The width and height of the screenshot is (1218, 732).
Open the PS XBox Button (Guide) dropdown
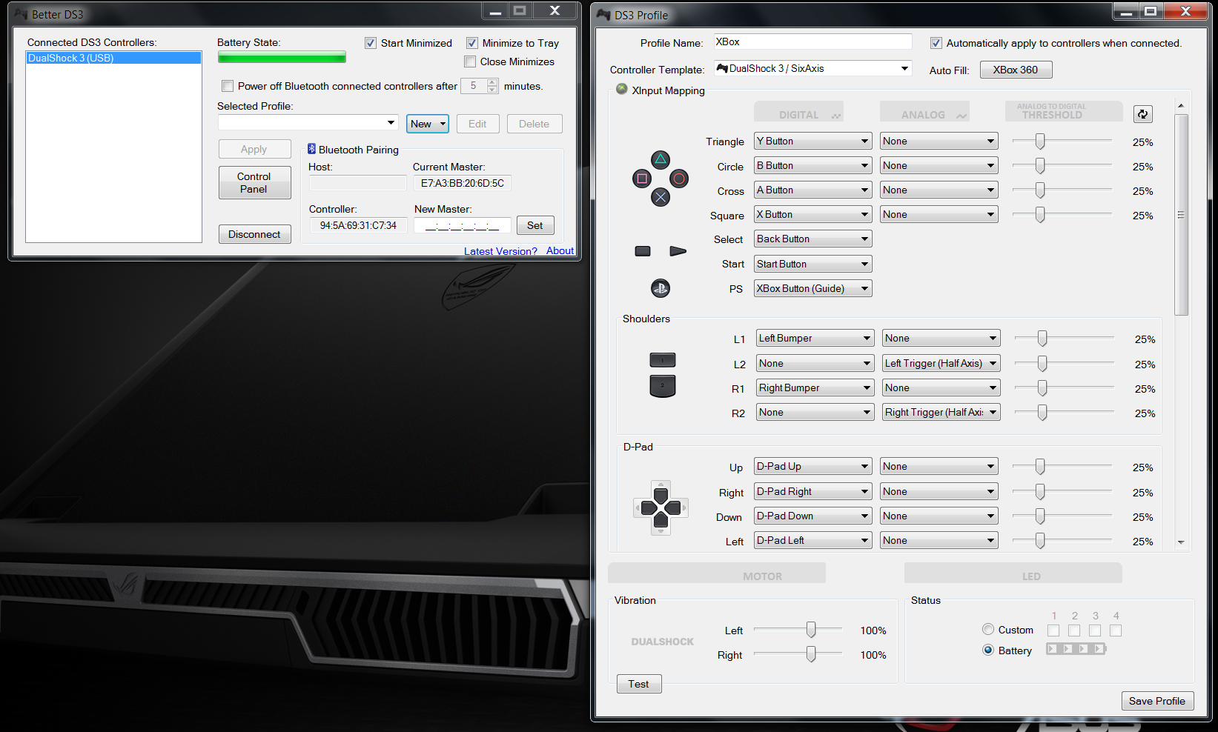[812, 288]
